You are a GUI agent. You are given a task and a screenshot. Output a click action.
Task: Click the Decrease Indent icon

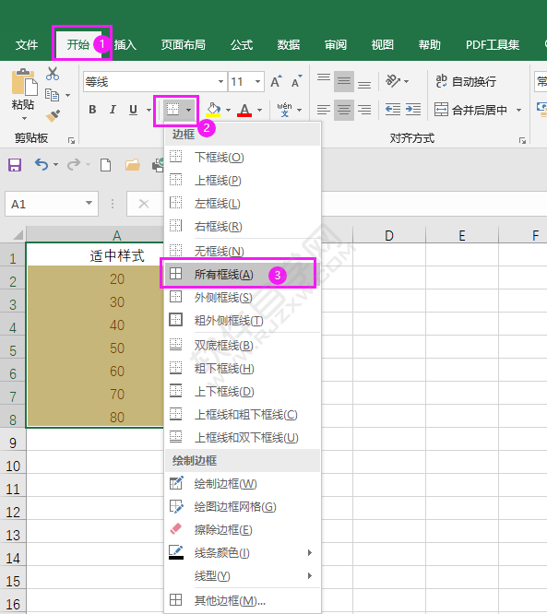point(393,110)
